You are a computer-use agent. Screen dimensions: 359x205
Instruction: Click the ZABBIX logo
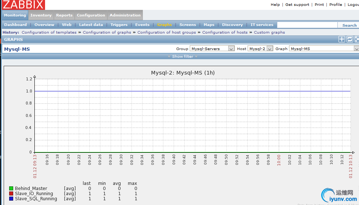23,5
